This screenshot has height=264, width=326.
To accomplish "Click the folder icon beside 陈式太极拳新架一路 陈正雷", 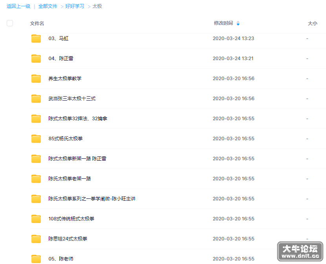I will pyautogui.click(x=36, y=159).
